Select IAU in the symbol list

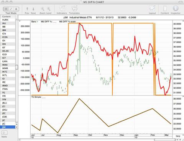8,23
